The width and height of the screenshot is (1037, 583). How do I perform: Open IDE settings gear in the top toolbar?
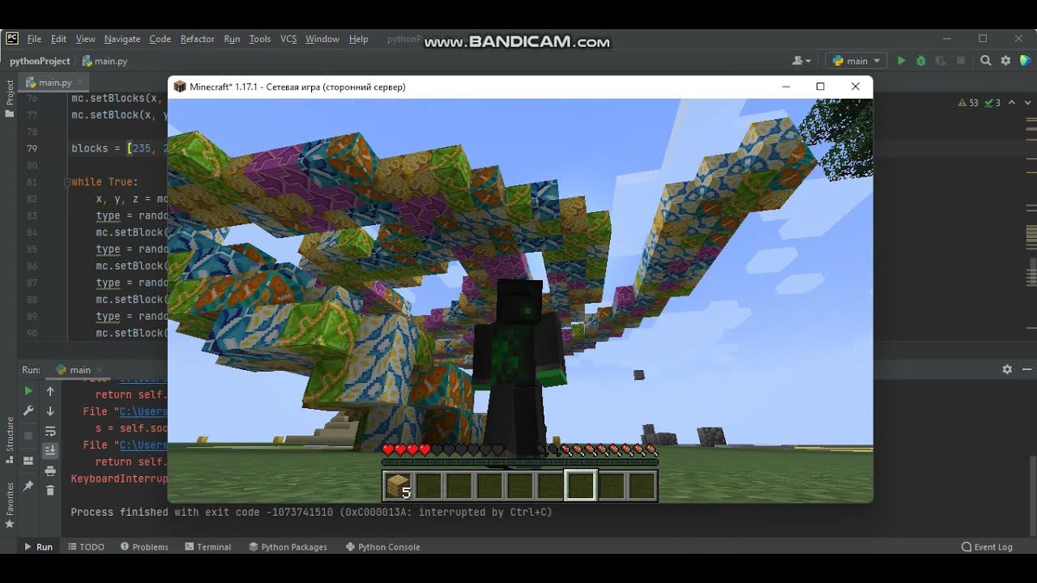1005,61
